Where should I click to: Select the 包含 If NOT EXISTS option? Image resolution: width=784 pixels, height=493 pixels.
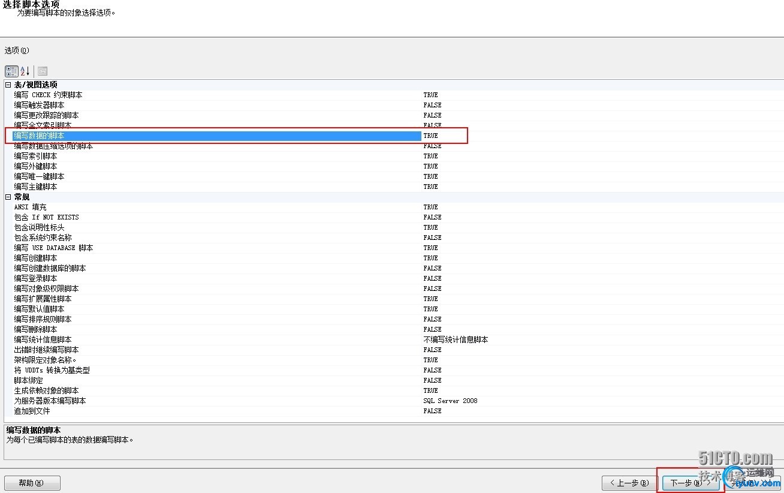tap(47, 217)
